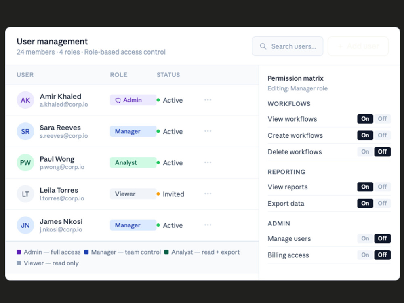Screen dimensions: 404x303
Task: Click the gray Viewer legend swatch
Action: click(19, 263)
